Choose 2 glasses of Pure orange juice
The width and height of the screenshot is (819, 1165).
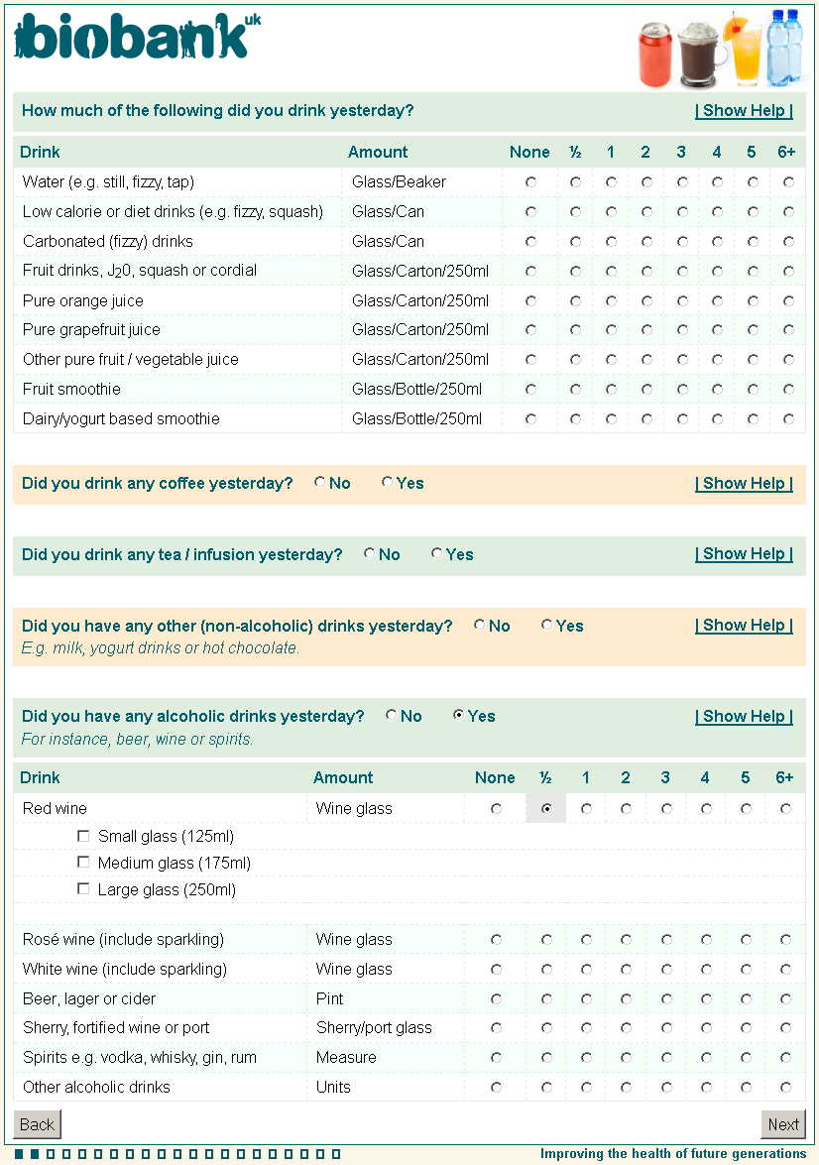point(646,301)
